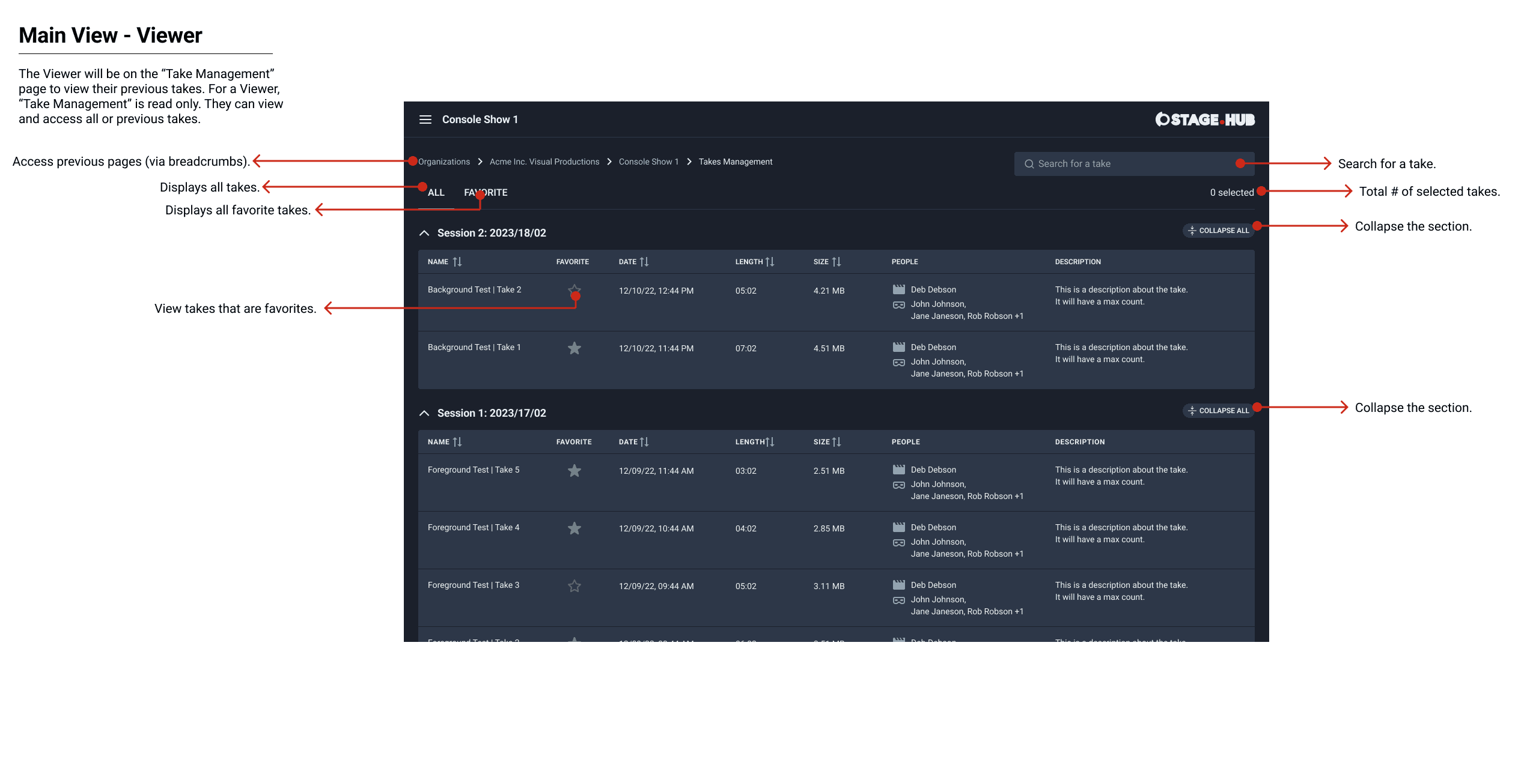The image size is (1536, 759).
Task: Click clapperboard icon in Foreground Test Take 4 row
Action: click(x=899, y=527)
